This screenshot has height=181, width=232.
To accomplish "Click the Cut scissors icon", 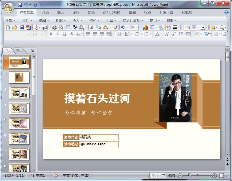I will (x=92, y=27).
